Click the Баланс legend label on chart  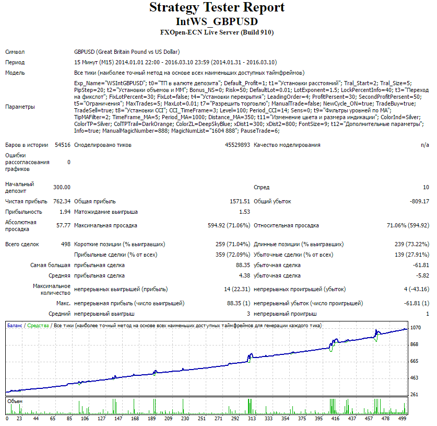(x=15, y=326)
